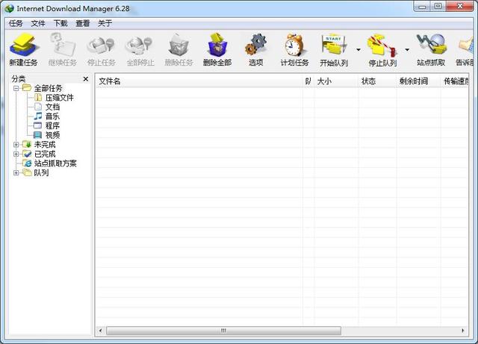Close the 分类 categories panel
The height and width of the screenshot is (344, 478).
tap(86, 79)
